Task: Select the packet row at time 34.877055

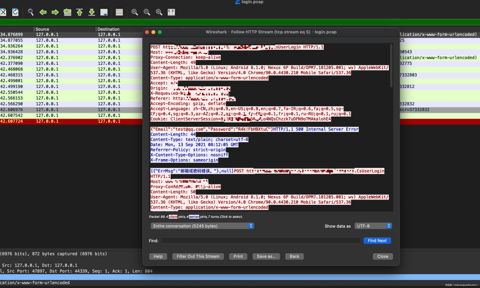Action: pyautogui.click(x=71, y=40)
